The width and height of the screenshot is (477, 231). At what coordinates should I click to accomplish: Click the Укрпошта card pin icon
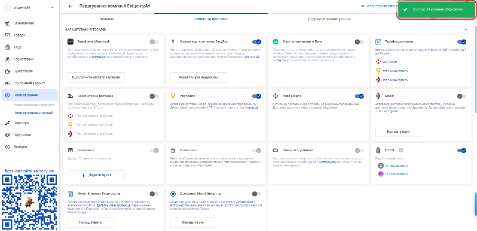(173, 96)
